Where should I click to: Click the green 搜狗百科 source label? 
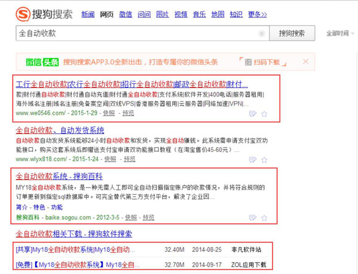[x=27, y=217]
